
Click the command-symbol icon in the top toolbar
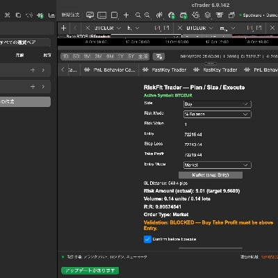pos(7,15)
